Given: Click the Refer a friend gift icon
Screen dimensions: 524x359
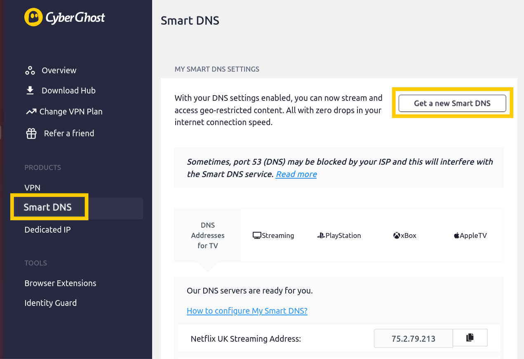Looking at the screenshot, I should click(31, 133).
